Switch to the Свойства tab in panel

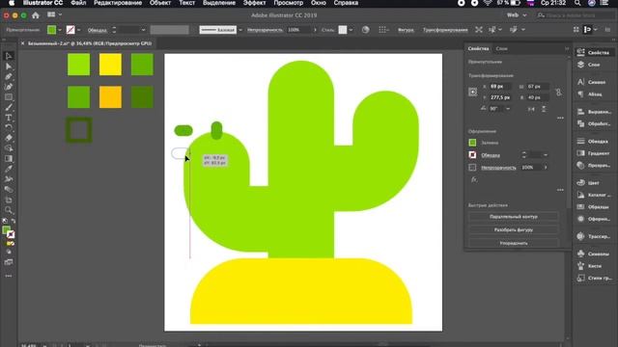[479, 49]
